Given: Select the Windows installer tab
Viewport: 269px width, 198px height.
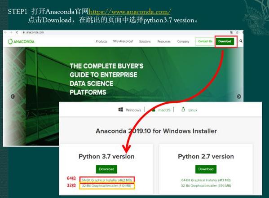Looking at the screenshot, I should tap(130, 110).
